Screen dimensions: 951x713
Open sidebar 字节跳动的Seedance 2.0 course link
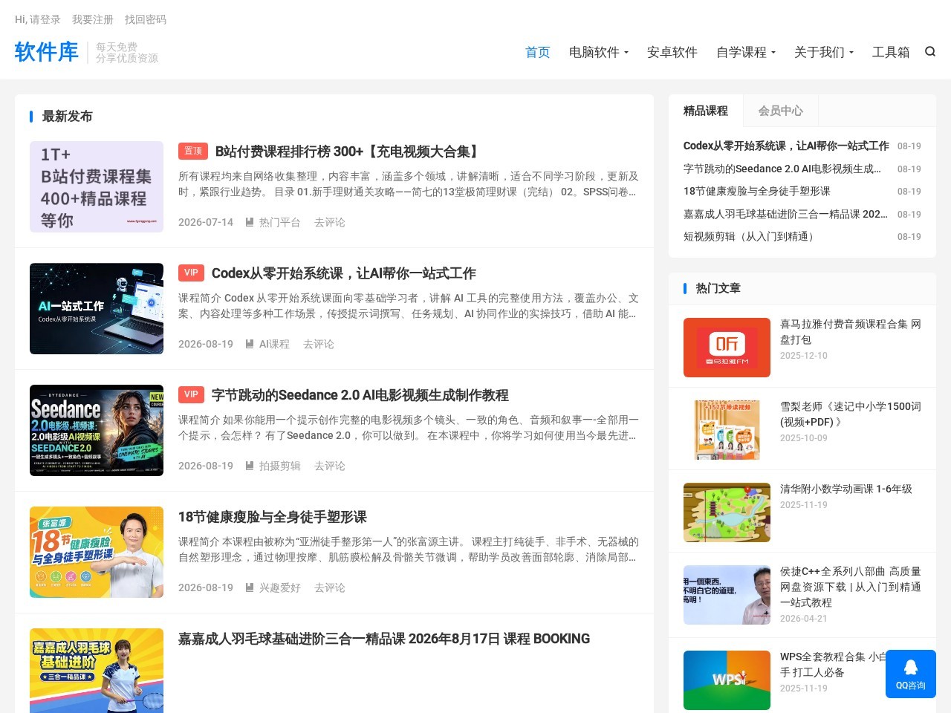(782, 169)
